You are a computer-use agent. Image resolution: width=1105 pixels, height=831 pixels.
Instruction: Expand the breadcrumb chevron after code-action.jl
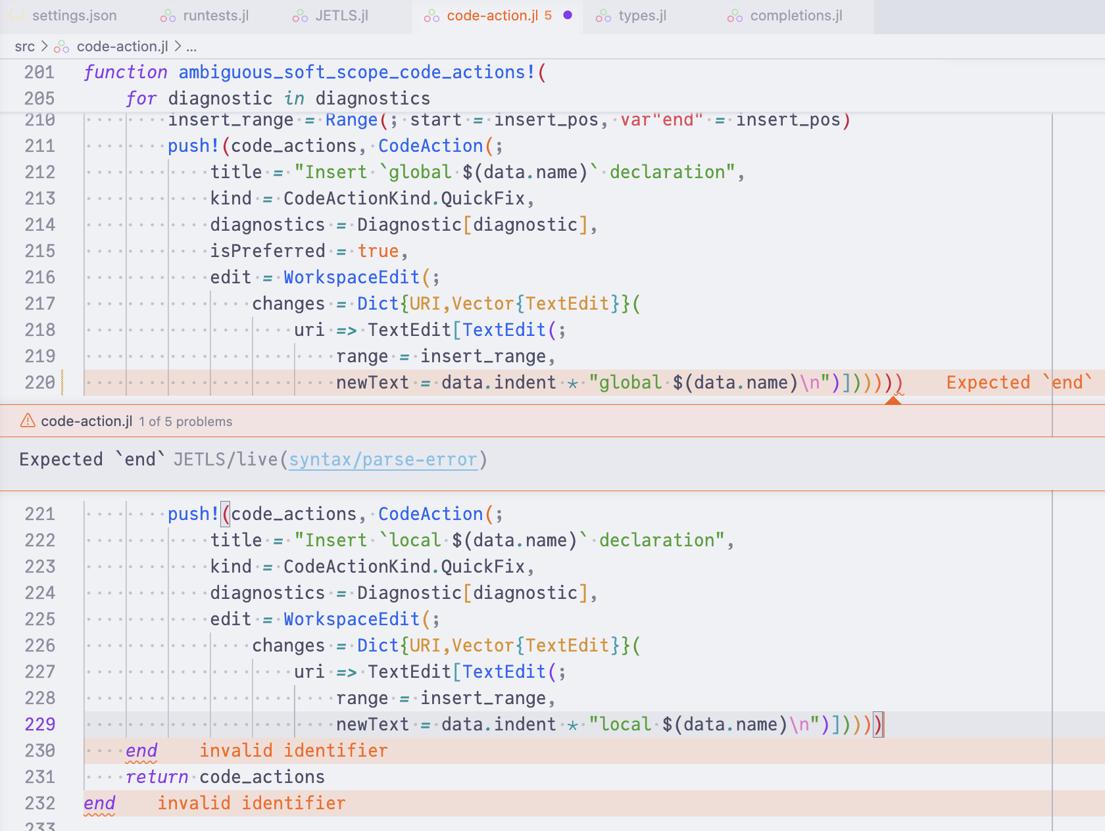pyautogui.click(x=178, y=47)
